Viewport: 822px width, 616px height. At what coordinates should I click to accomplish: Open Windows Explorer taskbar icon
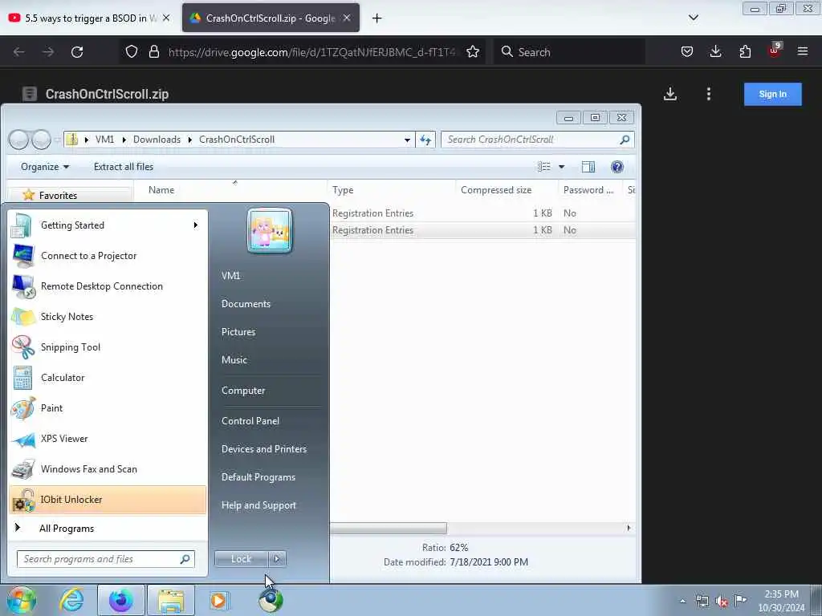tap(171, 600)
